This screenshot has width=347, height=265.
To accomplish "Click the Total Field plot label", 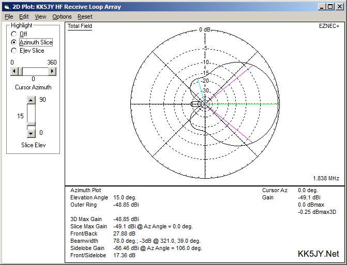I will tap(80, 26).
